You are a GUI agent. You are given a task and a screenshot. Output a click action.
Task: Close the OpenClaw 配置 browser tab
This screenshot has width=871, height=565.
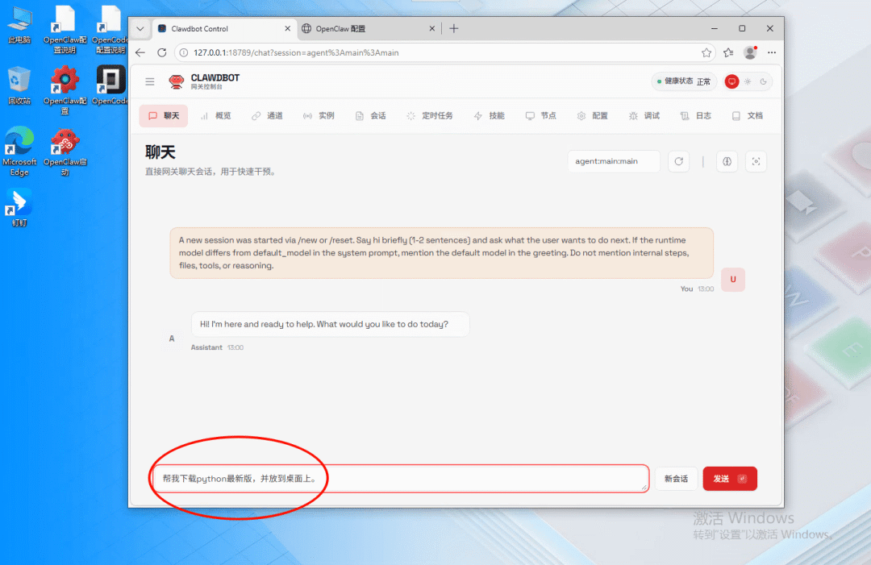coord(431,29)
